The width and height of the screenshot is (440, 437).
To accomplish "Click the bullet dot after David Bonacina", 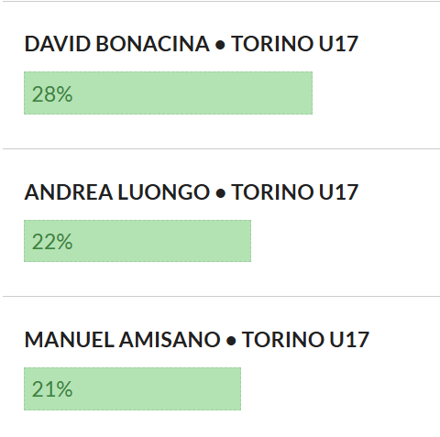I will coord(220,45).
